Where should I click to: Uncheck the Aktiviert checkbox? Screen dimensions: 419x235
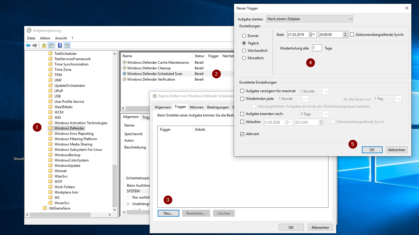coord(242,134)
